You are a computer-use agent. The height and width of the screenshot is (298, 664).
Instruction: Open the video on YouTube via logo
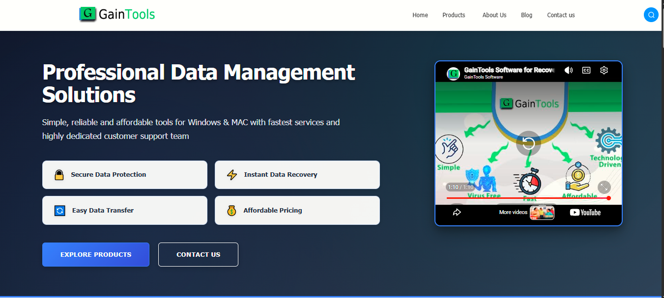click(x=585, y=213)
